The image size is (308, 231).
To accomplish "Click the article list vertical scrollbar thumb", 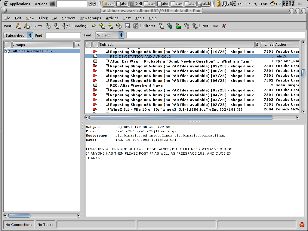I will pos(303,73).
